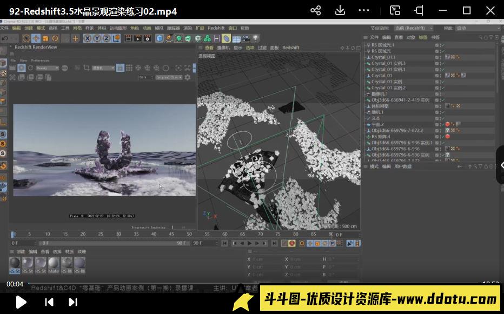Image resolution: width=504 pixels, height=314 pixels.
Task: Skip to the next video
Action: click(x=73, y=302)
